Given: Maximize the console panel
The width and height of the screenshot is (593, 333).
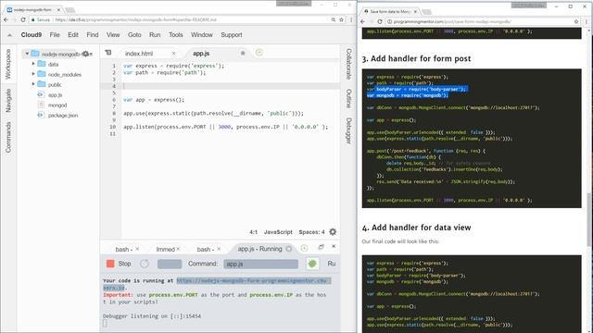Looking at the screenshot, I should click(322, 247).
